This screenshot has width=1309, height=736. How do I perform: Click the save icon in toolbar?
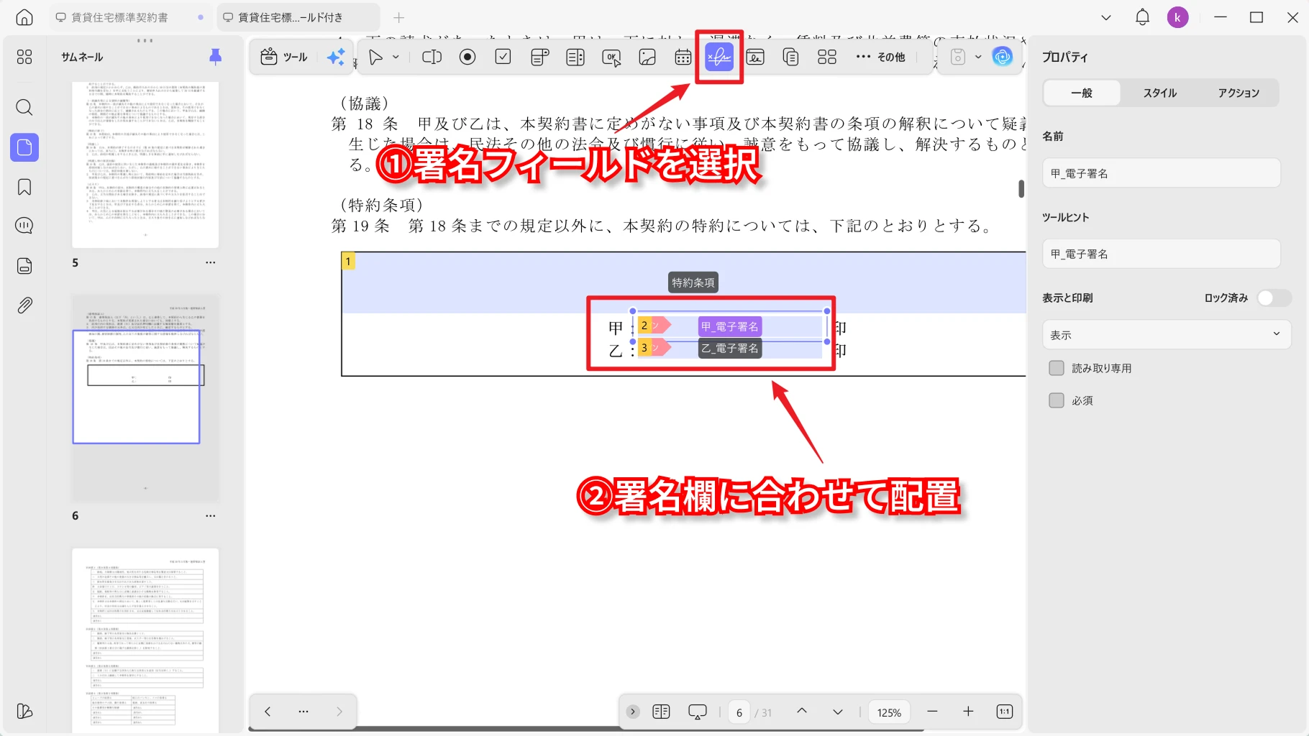tap(958, 57)
